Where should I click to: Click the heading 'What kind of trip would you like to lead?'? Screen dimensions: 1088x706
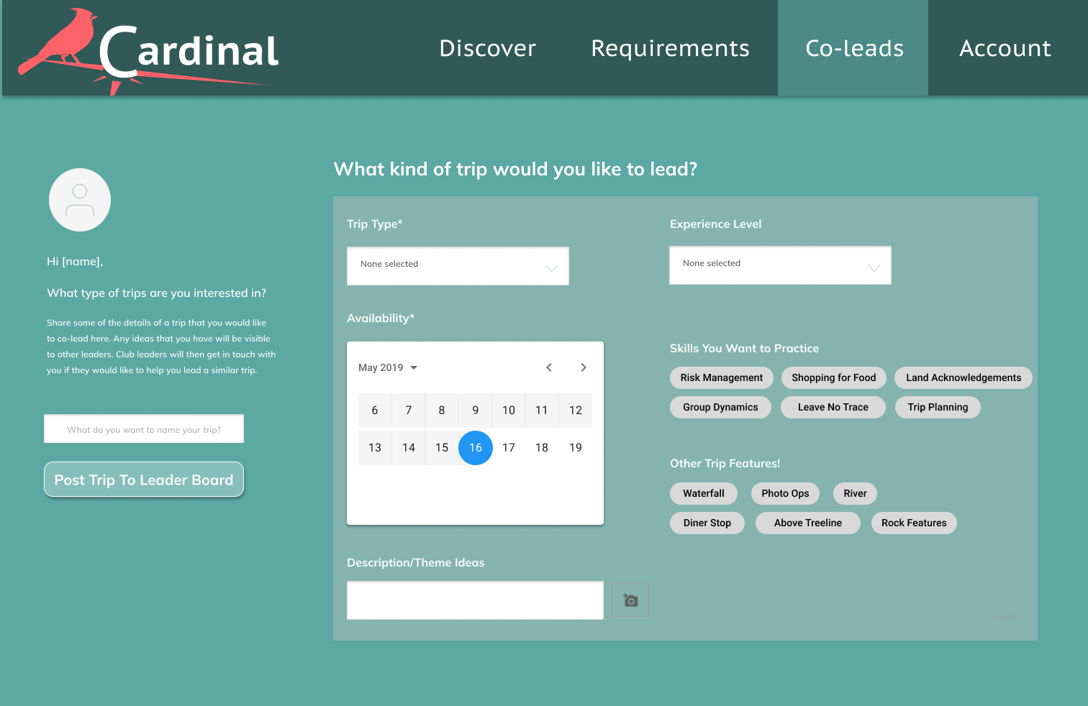pyautogui.click(x=515, y=169)
